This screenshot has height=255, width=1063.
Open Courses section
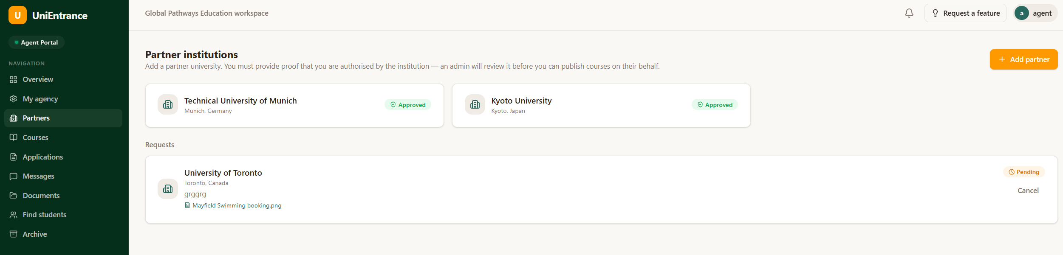coord(63,137)
